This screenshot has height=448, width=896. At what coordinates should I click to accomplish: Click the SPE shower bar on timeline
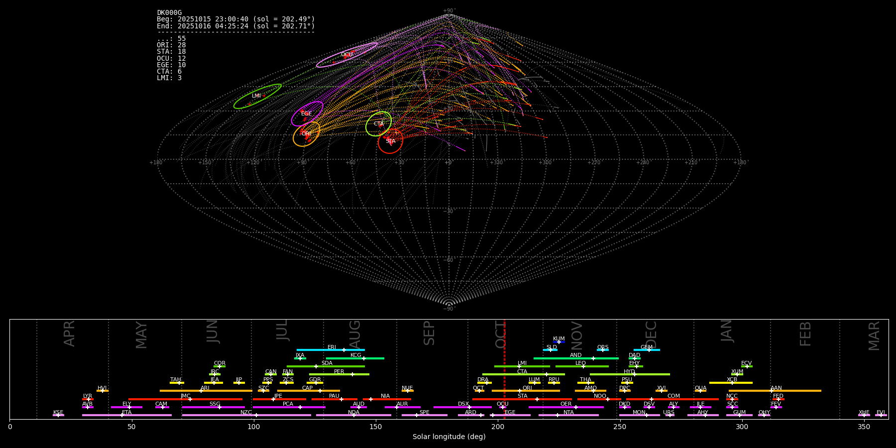[x=425, y=415]
